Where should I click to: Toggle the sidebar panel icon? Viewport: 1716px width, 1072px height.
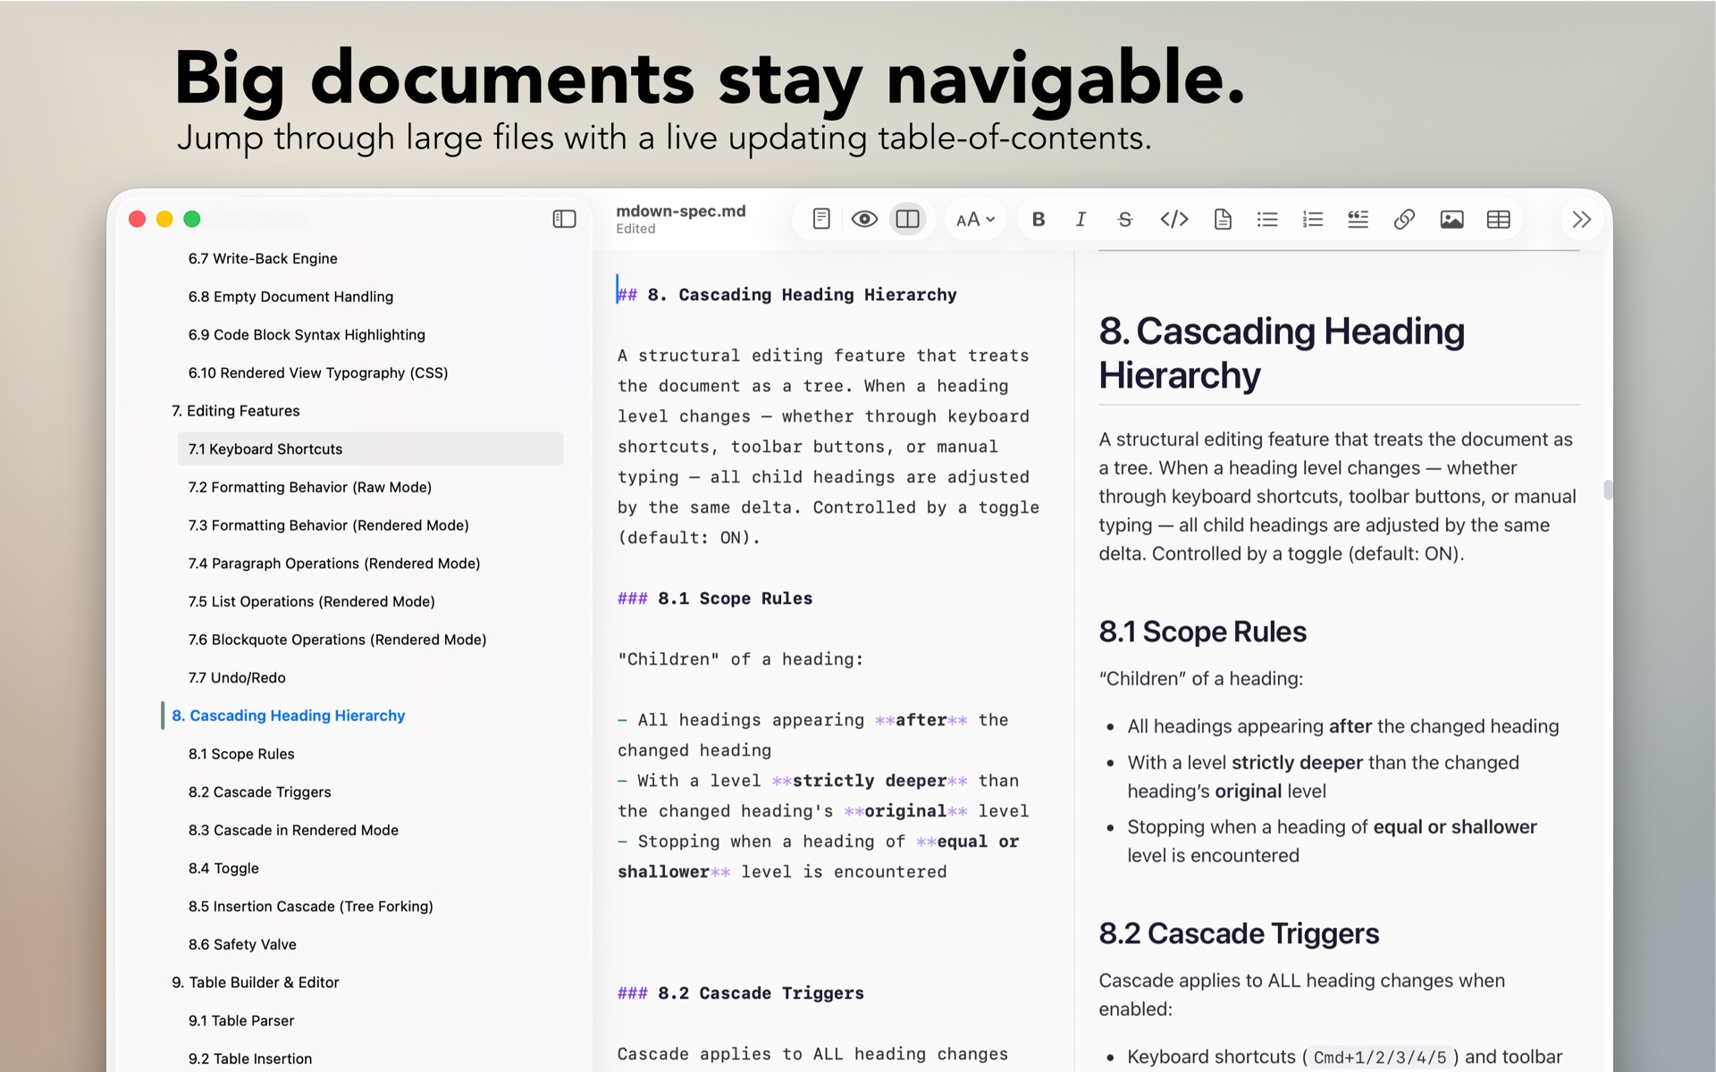564,219
